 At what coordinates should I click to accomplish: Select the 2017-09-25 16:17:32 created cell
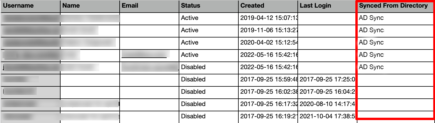click(x=269, y=104)
